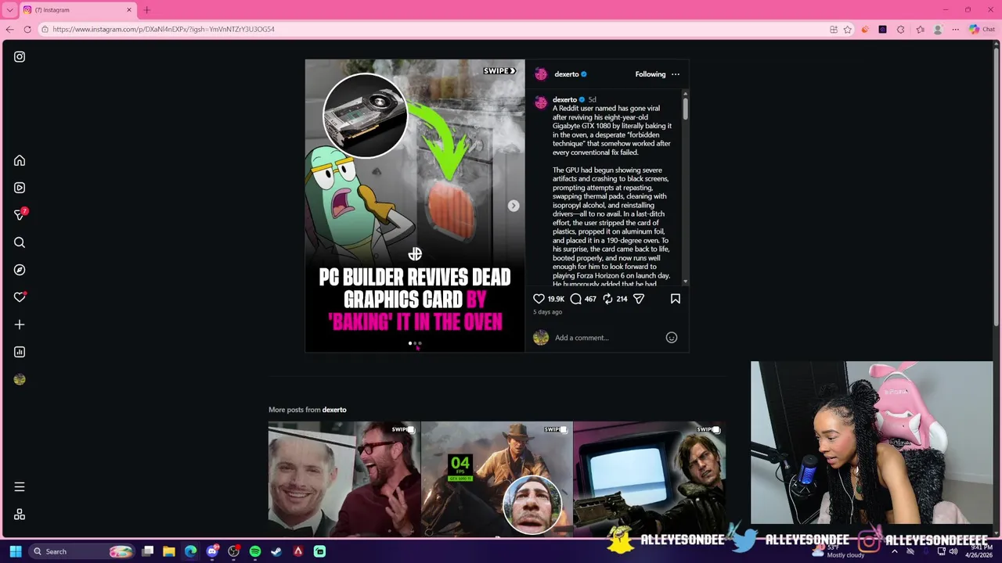Click the taskbar Search box
This screenshot has width=1002, height=563.
[x=82, y=551]
